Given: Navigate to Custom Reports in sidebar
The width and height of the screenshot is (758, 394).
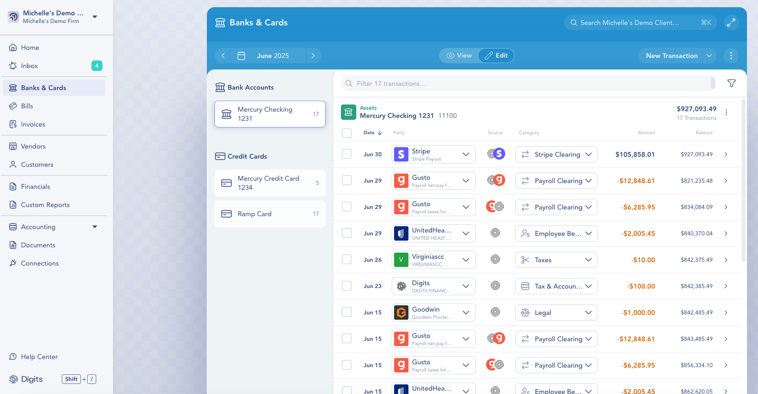Looking at the screenshot, I should (x=45, y=205).
